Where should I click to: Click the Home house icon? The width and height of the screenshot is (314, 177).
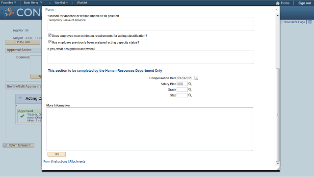point(278,3)
